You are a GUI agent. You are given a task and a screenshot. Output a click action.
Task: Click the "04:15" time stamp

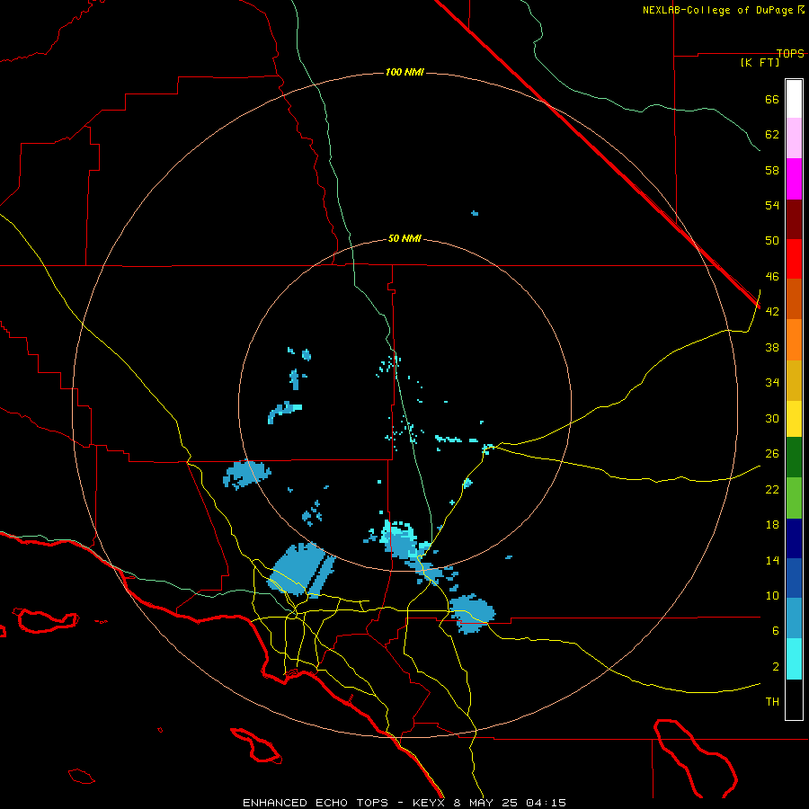546,803
